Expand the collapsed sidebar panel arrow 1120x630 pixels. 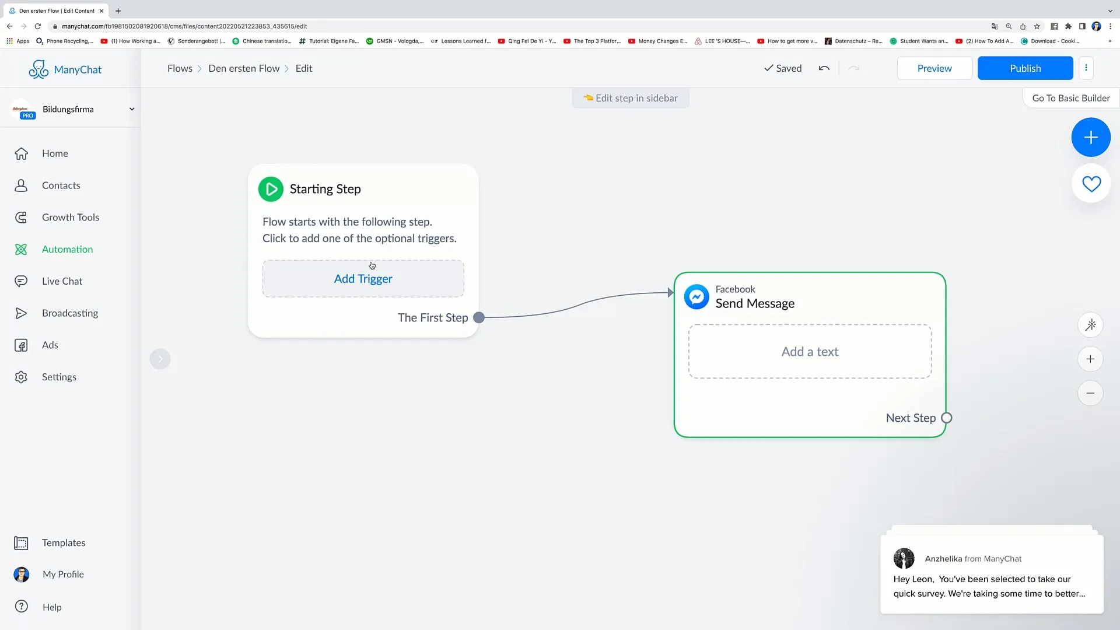160,359
